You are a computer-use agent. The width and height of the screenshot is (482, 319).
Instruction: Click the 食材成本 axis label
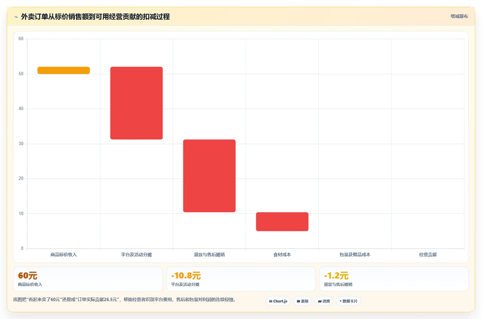pos(282,255)
